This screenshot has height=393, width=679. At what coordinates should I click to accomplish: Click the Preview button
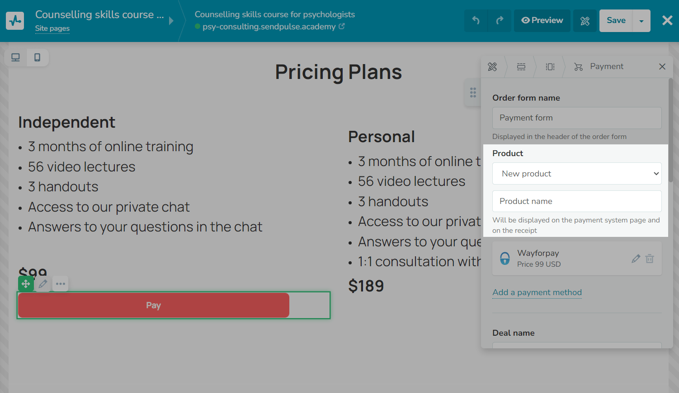click(542, 21)
